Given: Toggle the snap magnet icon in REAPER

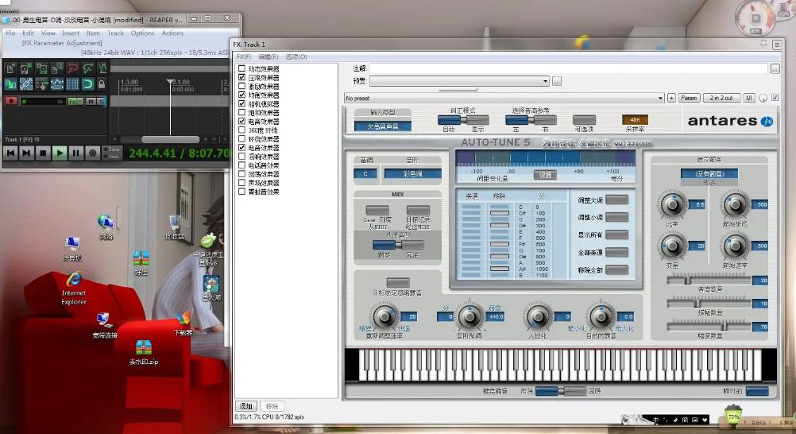Looking at the screenshot, I should 87,83.
